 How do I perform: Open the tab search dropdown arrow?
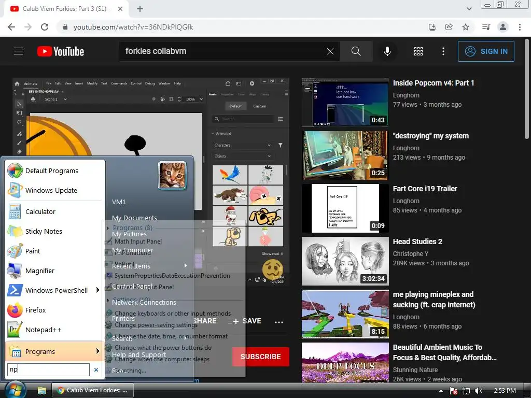(x=469, y=9)
